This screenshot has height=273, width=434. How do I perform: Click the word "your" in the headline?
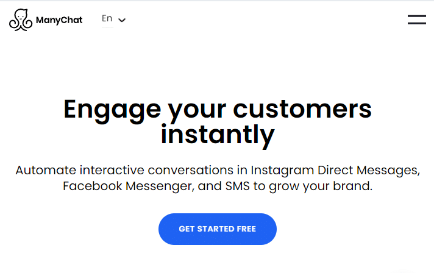[197, 112]
